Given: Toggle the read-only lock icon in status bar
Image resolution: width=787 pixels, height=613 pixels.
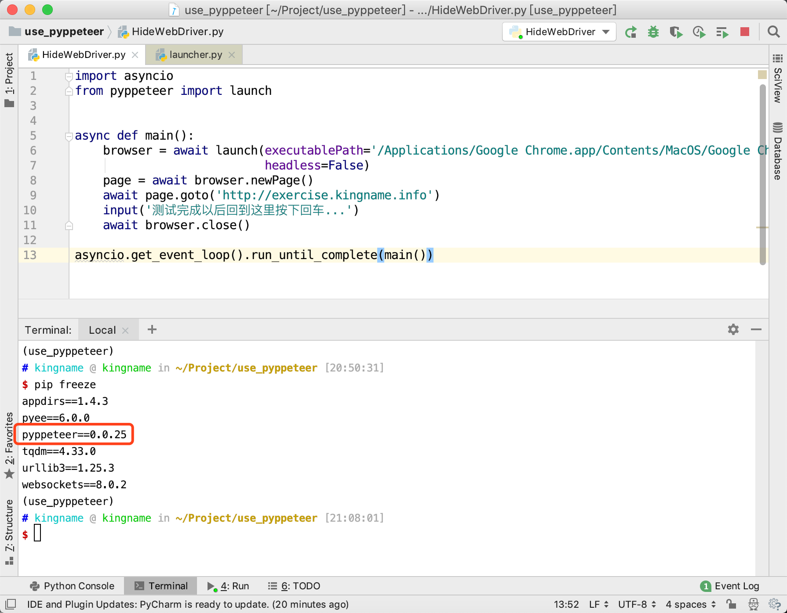Looking at the screenshot, I should [731, 604].
